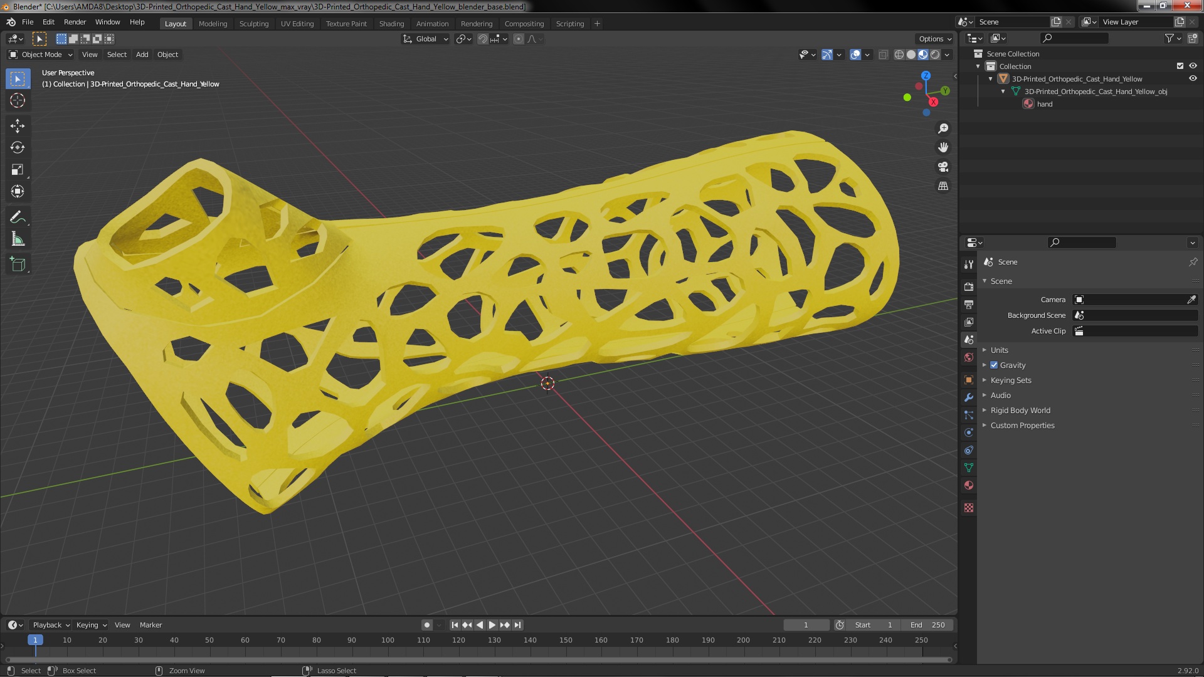Open the Render menu
The image size is (1204, 677).
coord(75,22)
